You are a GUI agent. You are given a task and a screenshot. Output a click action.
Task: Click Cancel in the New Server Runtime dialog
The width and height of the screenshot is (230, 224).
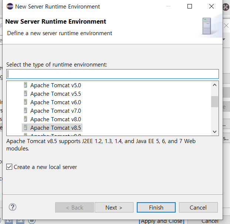pyautogui.click(x=198, y=207)
